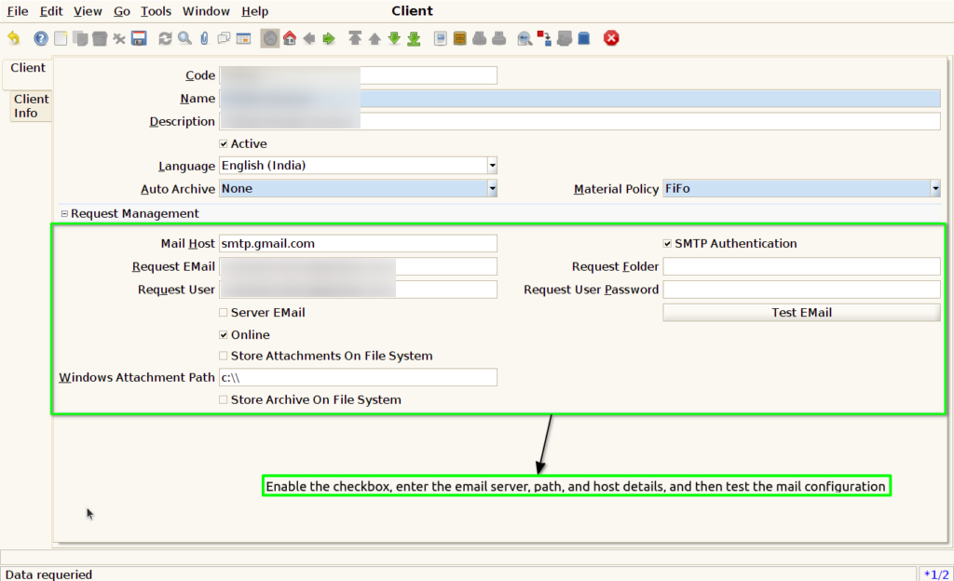Viewport: 954px width, 581px height.
Task: Open the Auto Archive dropdown arrow
Action: [492, 188]
